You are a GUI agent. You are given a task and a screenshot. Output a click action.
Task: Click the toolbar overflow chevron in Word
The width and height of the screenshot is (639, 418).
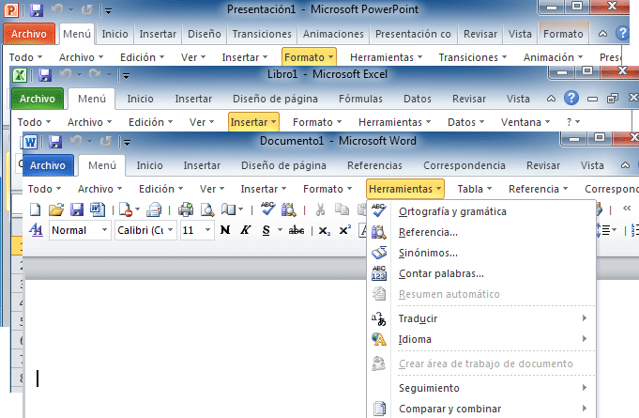pyautogui.click(x=627, y=209)
